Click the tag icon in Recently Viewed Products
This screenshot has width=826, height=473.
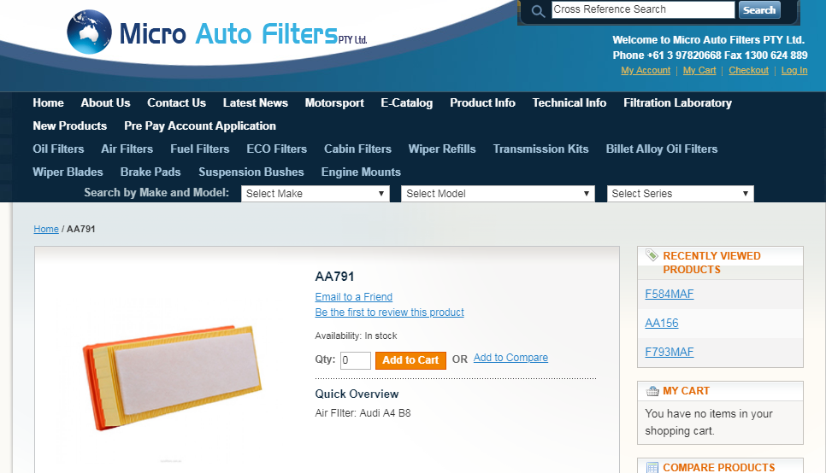pos(652,255)
